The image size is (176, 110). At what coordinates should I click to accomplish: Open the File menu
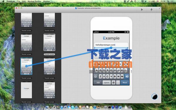point(18,1)
